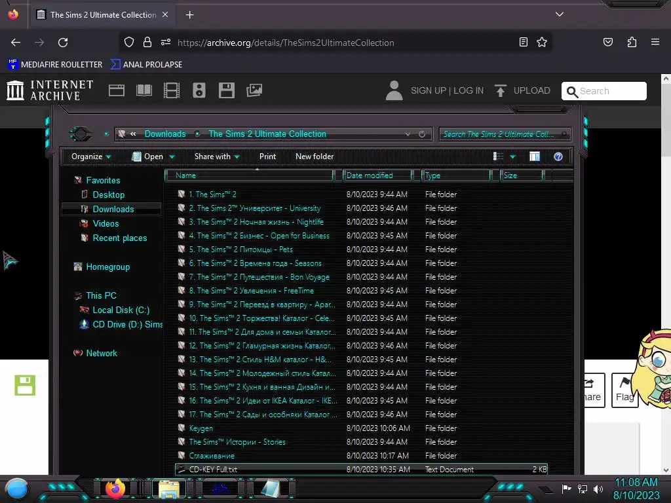
Task: Open MEDIAFIRE ROULETTER bookmark
Action: tap(55, 65)
